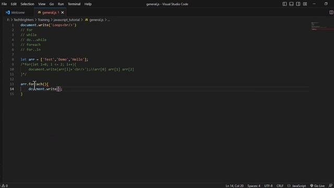
Task: Click the breadcrumb ellipsis symbol
Action: (x=109, y=20)
